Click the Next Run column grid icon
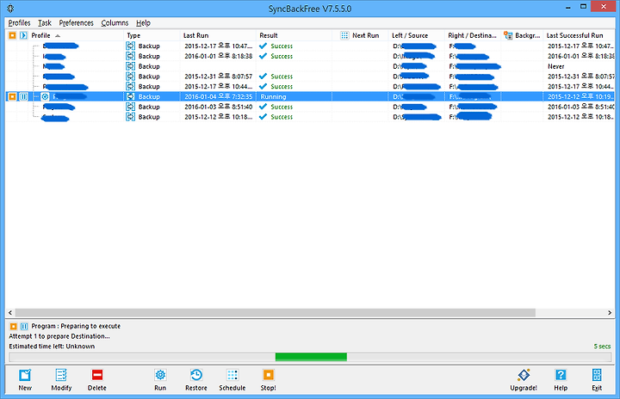This screenshot has height=399, width=620. coord(344,35)
